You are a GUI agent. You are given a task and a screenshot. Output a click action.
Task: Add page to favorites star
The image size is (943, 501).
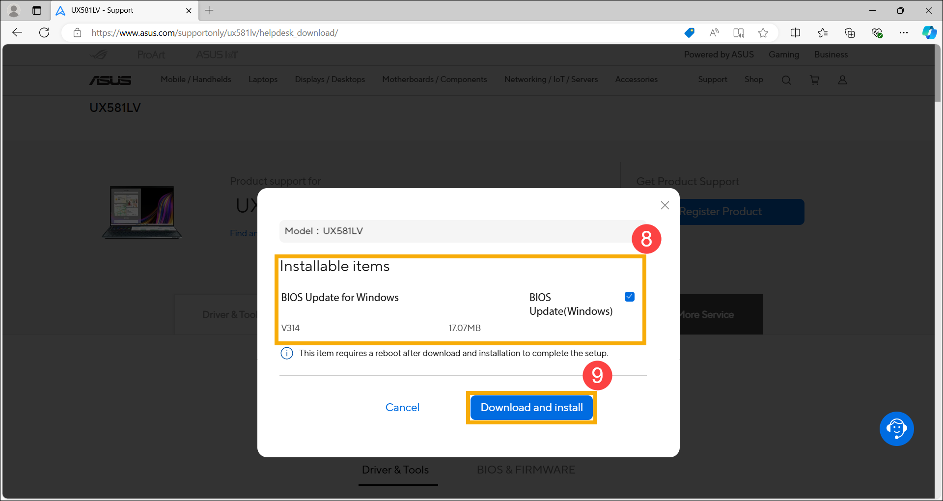[763, 33]
